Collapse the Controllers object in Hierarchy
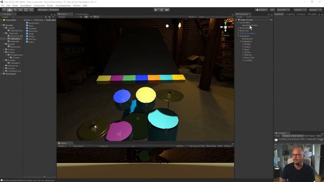The width and height of the screenshot is (324, 182). (238, 22)
